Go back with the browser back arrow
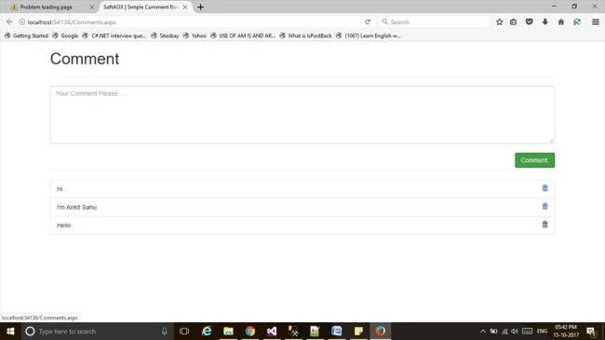 pos(9,22)
